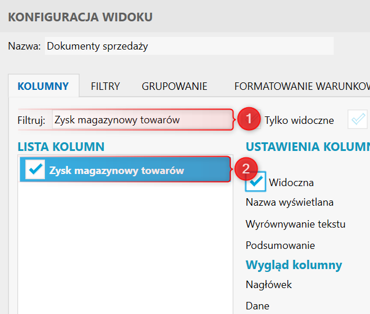Click the Nazwa field with Dokumenty sprzedaży
This screenshot has width=370, height=314.
click(x=189, y=46)
